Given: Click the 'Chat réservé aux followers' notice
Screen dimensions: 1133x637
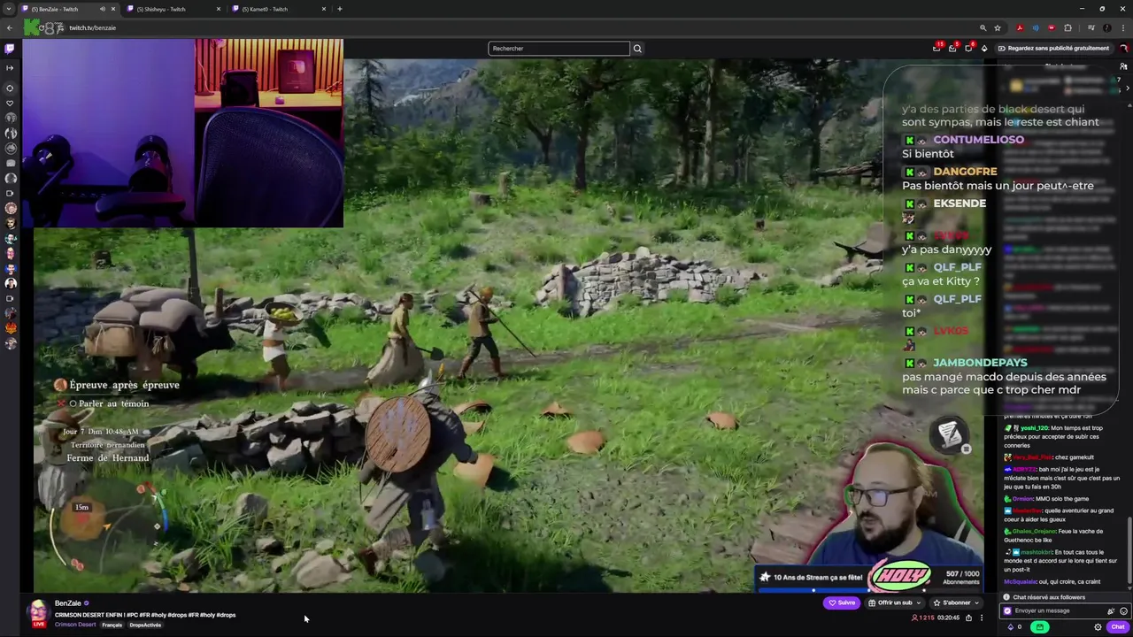Looking at the screenshot, I should tap(1049, 597).
